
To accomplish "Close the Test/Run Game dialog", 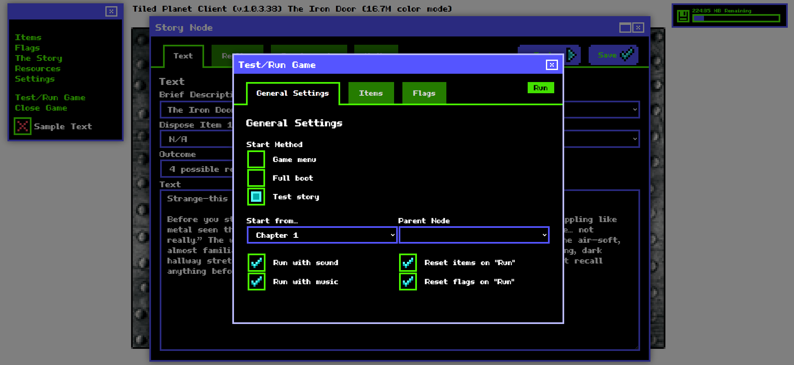I will click(551, 65).
